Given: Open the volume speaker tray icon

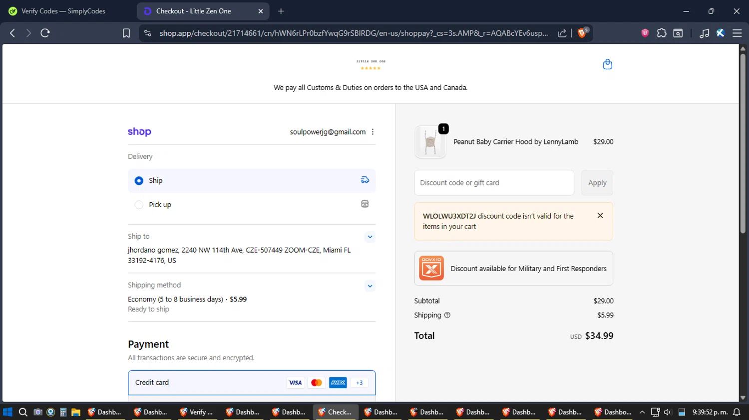Looking at the screenshot, I should pyautogui.click(x=668, y=412).
